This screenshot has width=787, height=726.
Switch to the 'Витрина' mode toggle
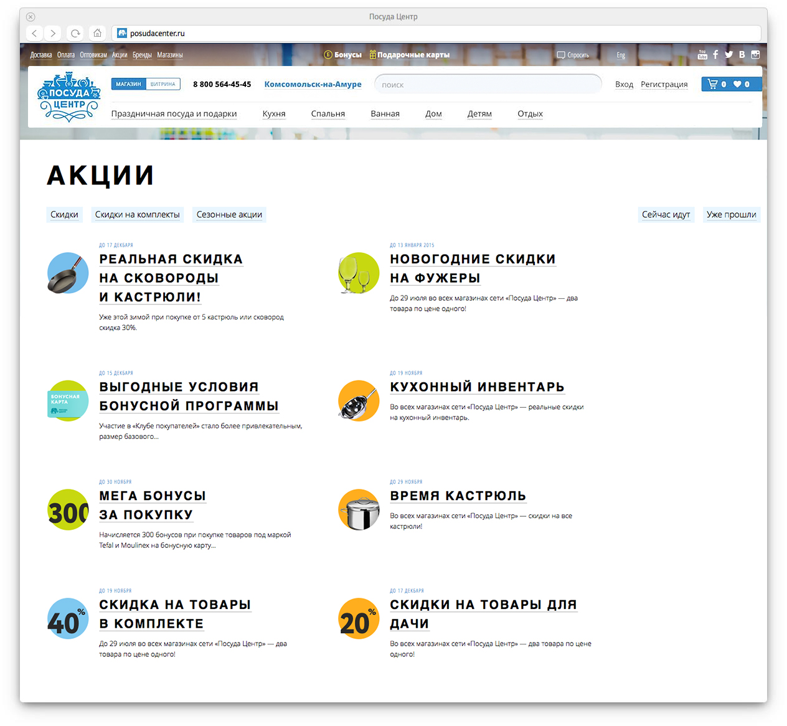click(x=163, y=84)
